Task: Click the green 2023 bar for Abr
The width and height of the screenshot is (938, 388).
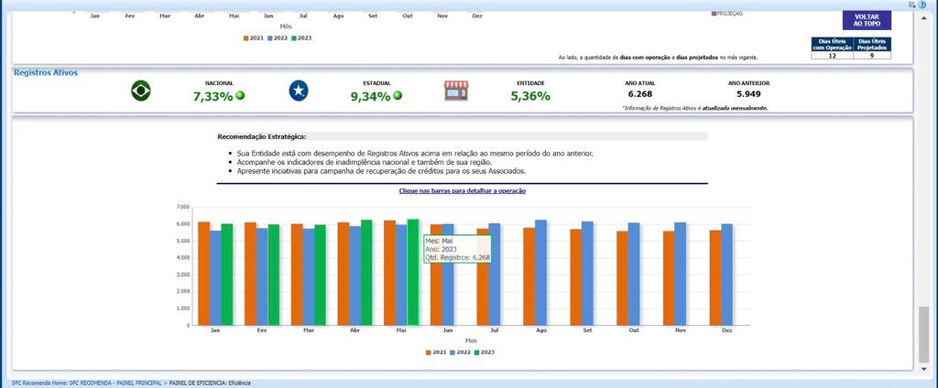Action: coord(366,275)
